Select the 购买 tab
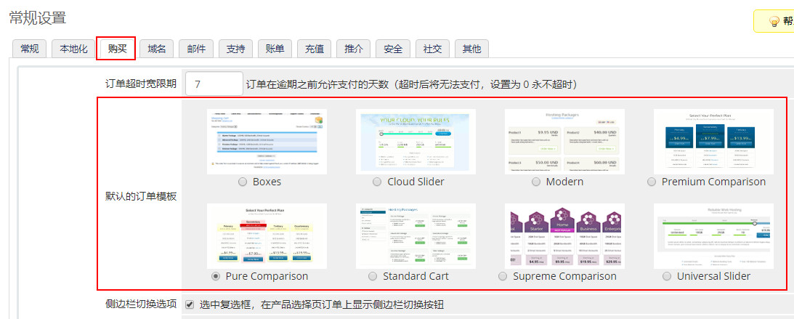794x319 pixels. [x=116, y=49]
